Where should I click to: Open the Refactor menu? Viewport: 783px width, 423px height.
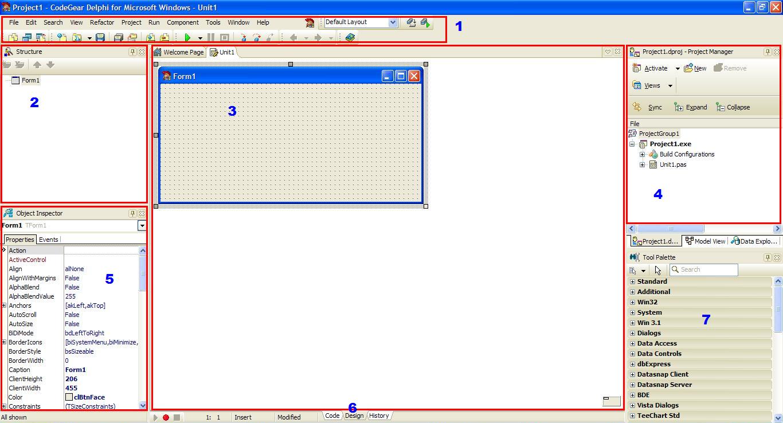click(102, 22)
